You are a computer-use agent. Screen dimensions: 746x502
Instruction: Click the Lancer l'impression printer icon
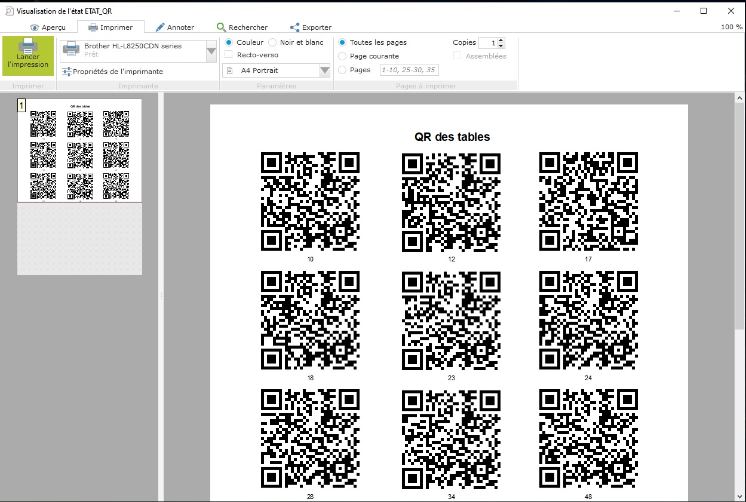point(27,47)
